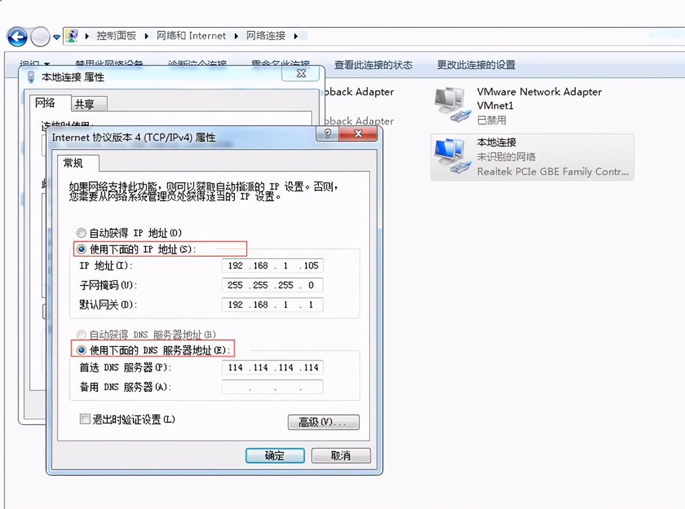Open the 高级 advanced settings button

coord(323,422)
